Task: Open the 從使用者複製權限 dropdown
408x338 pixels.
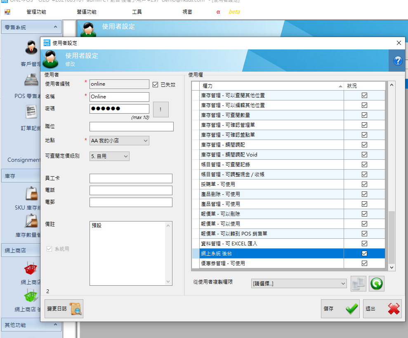Action: point(299,284)
